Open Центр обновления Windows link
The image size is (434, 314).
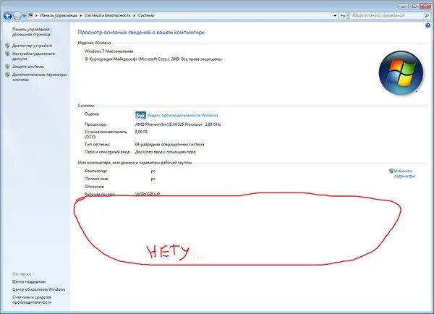click(39, 289)
